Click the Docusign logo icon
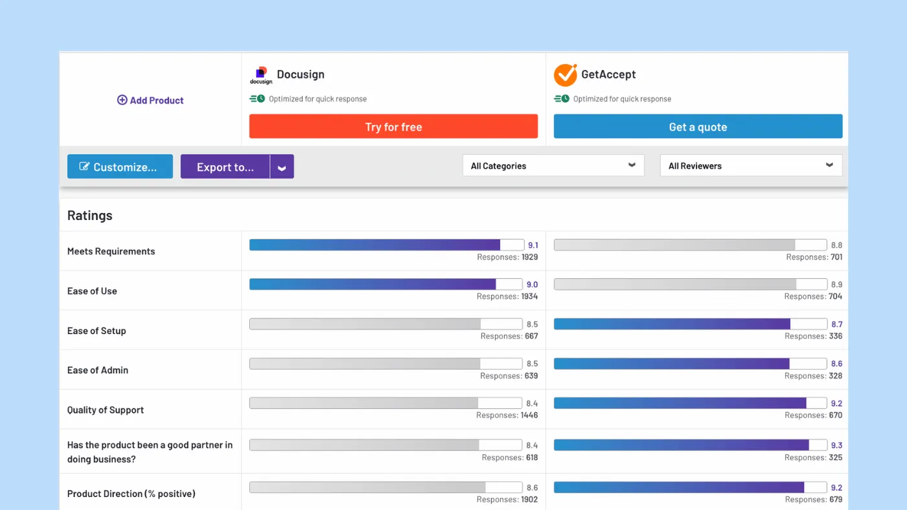 coord(261,74)
